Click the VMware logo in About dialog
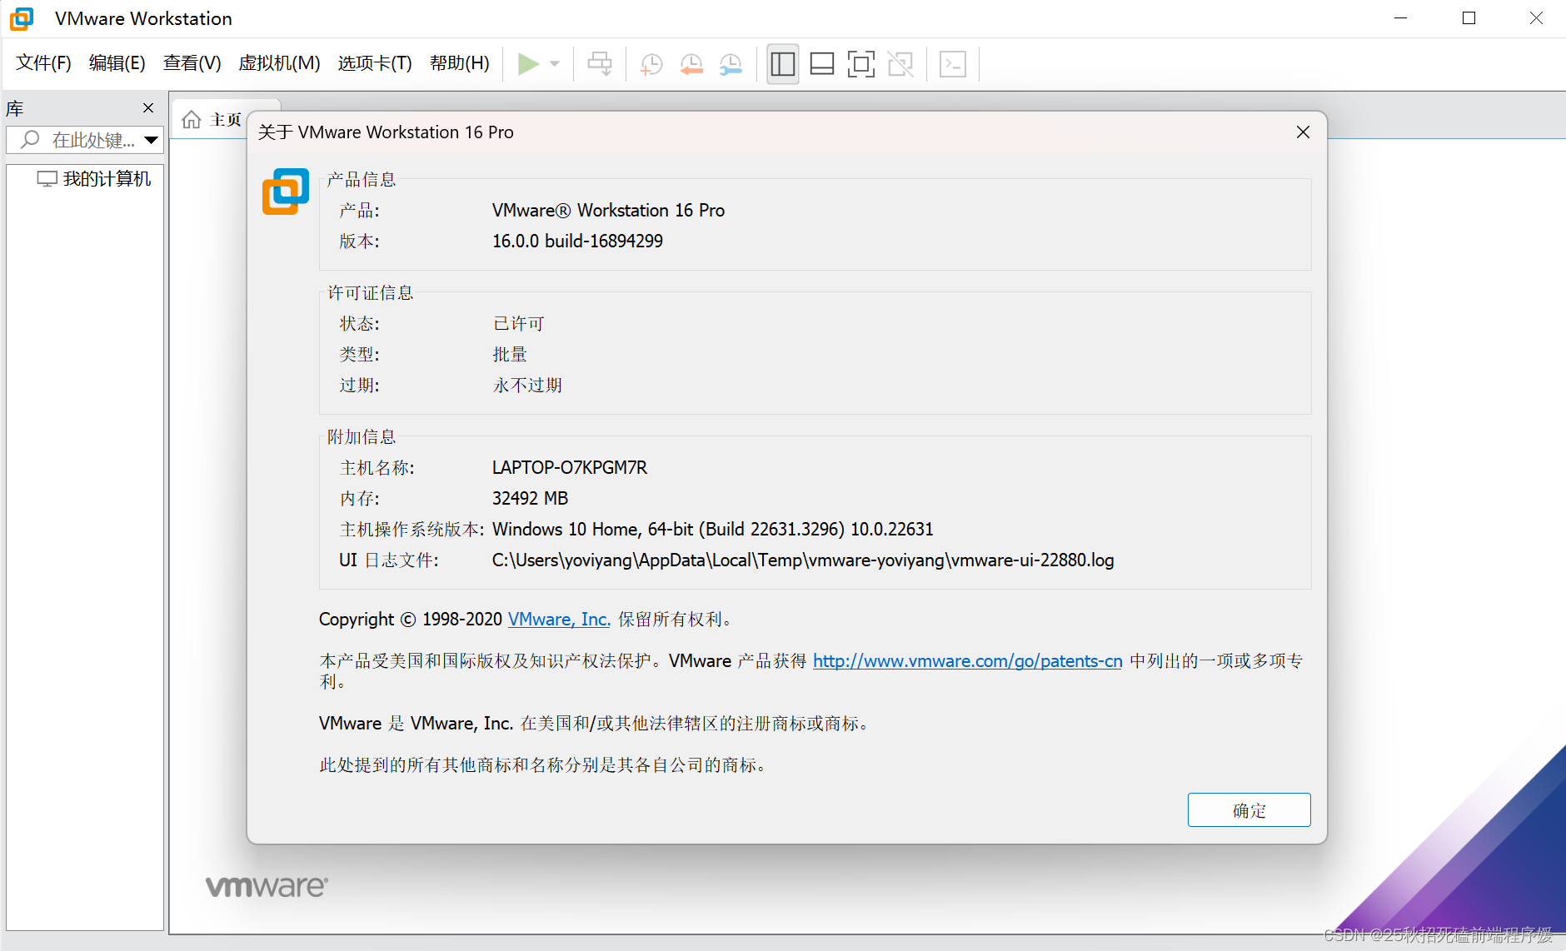Screen dimensions: 1566x951 coord(285,192)
